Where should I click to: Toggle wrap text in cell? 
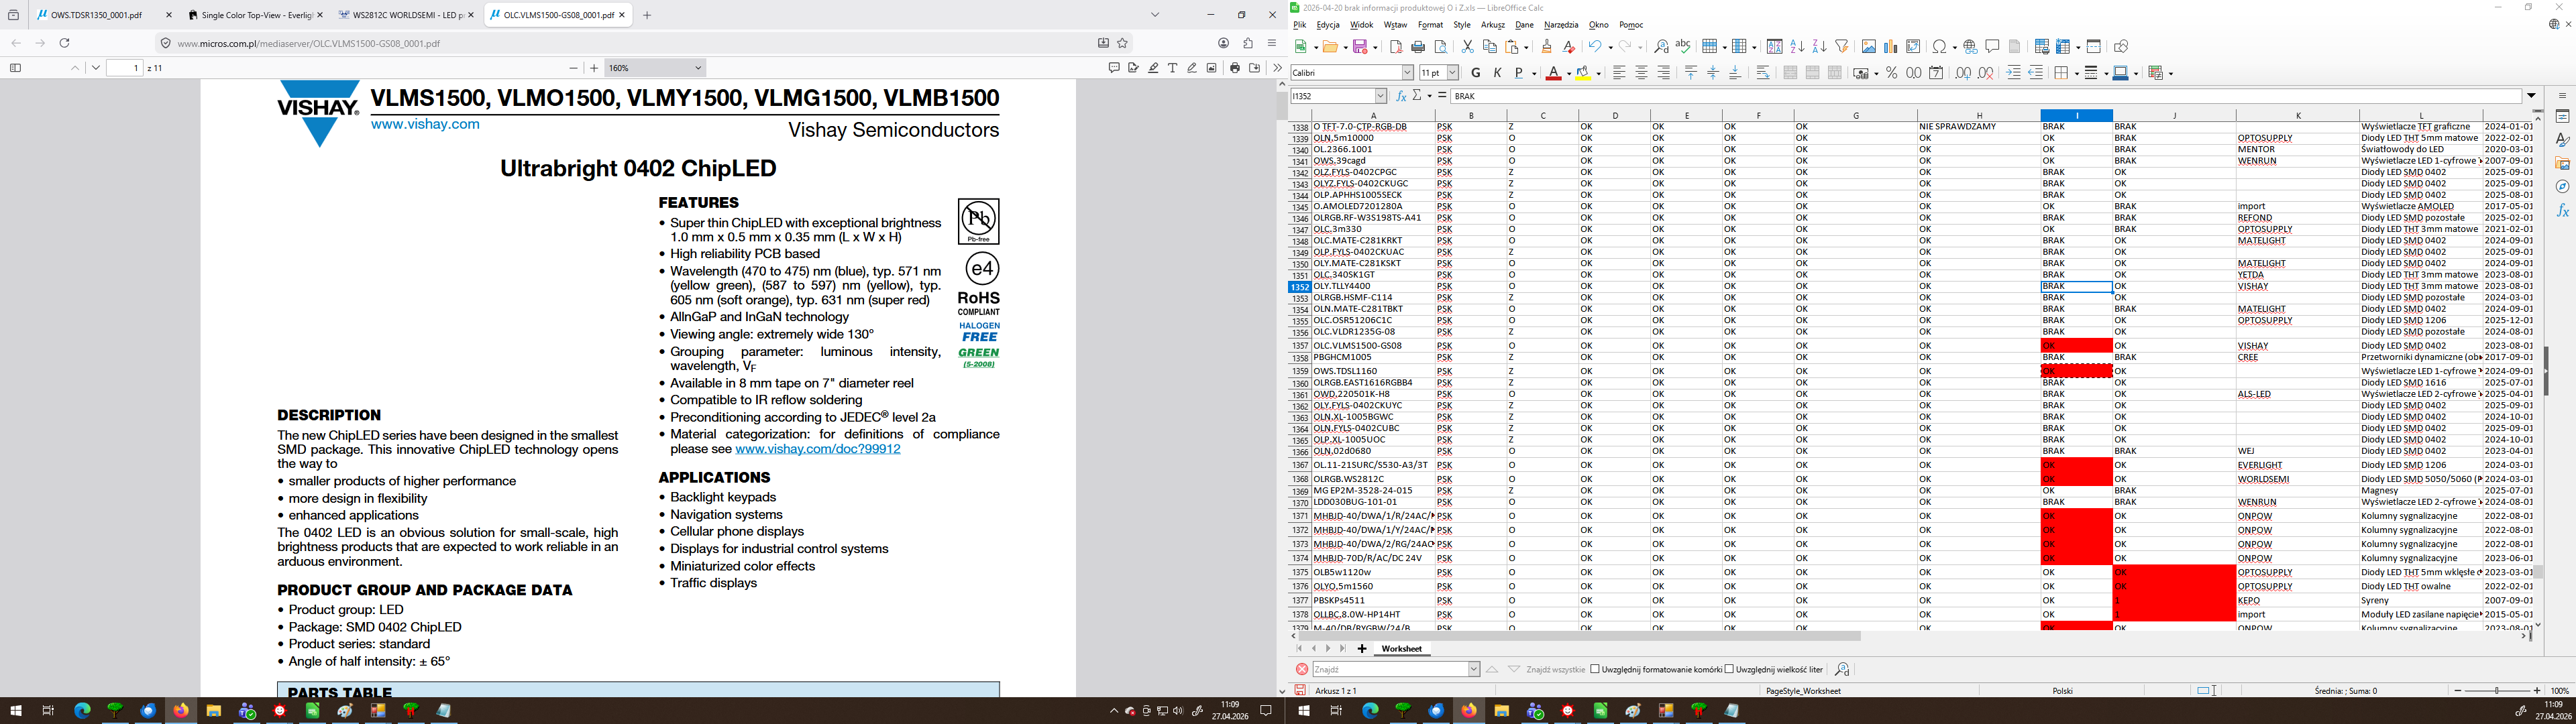click(x=1763, y=73)
